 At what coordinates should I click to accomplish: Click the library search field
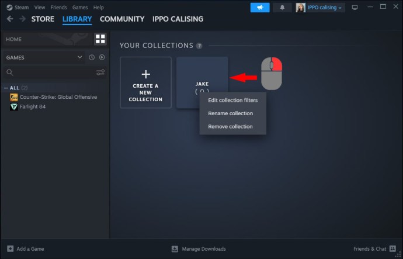[55, 72]
